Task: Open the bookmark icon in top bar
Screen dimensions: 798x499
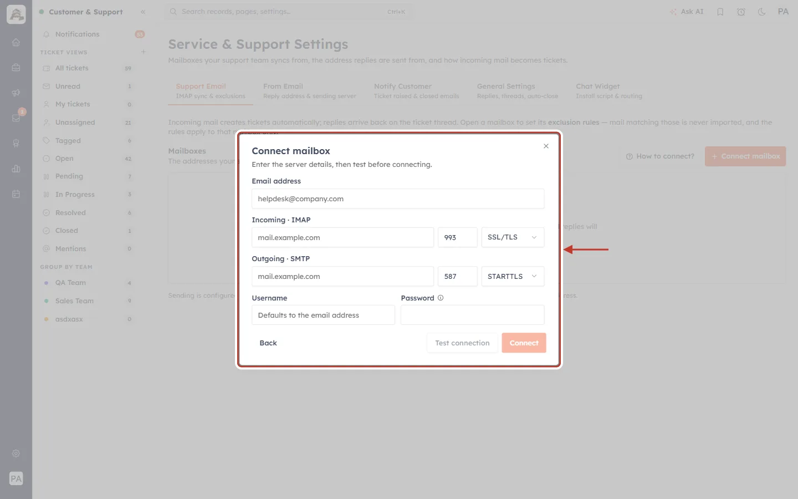Action: coord(720,12)
